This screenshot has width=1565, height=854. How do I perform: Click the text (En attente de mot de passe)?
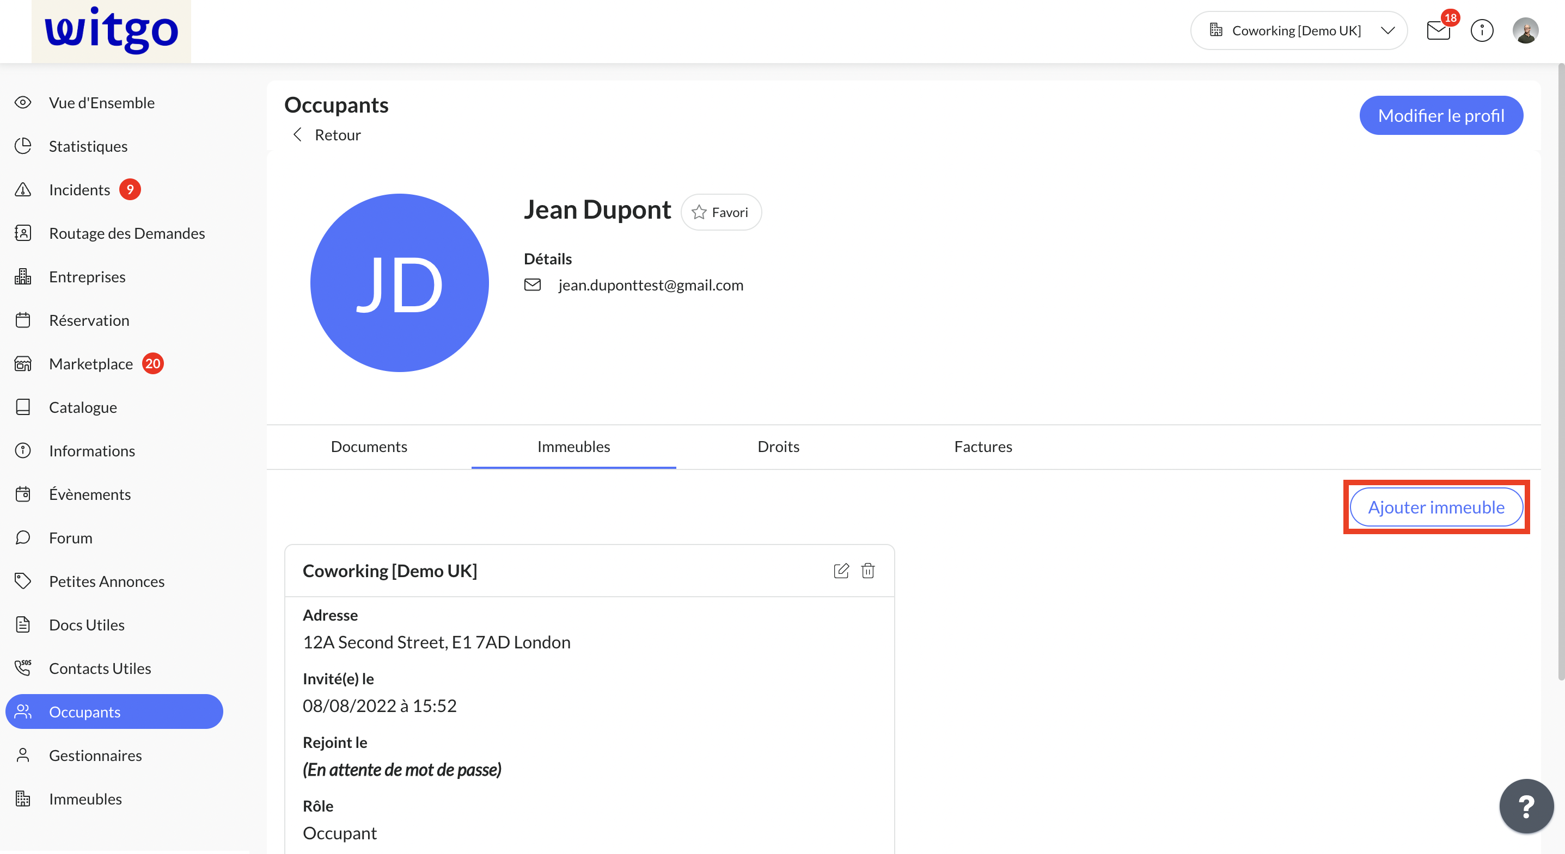[402, 770]
